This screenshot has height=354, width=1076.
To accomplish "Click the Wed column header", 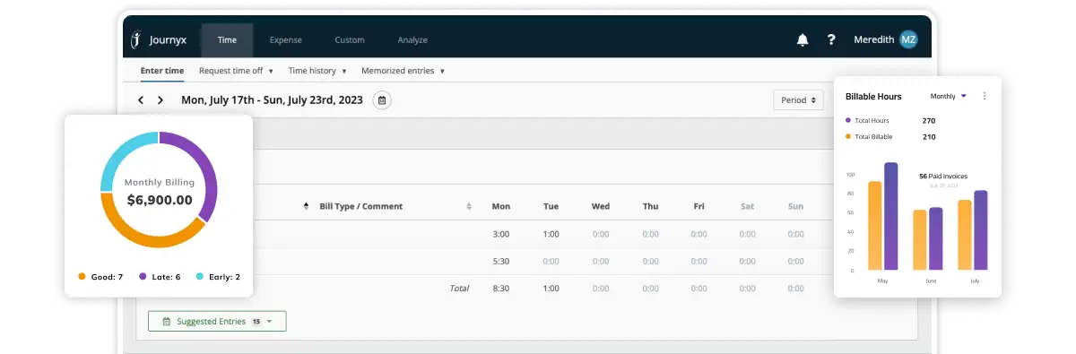I will [600, 206].
